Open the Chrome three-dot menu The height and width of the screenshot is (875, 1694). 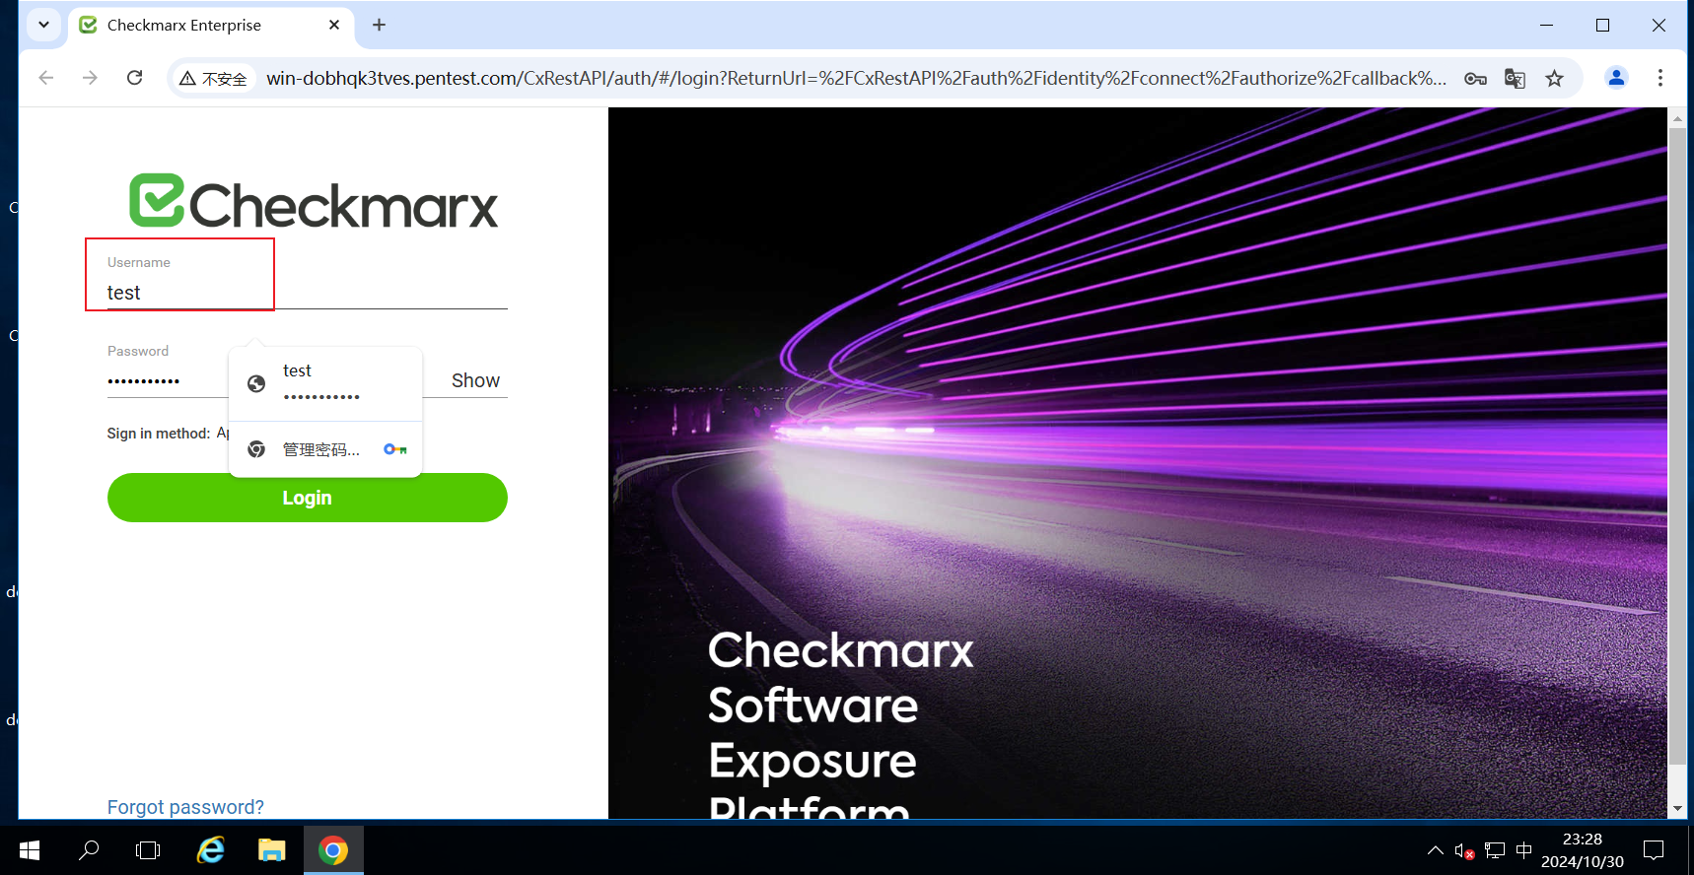pyautogui.click(x=1660, y=78)
